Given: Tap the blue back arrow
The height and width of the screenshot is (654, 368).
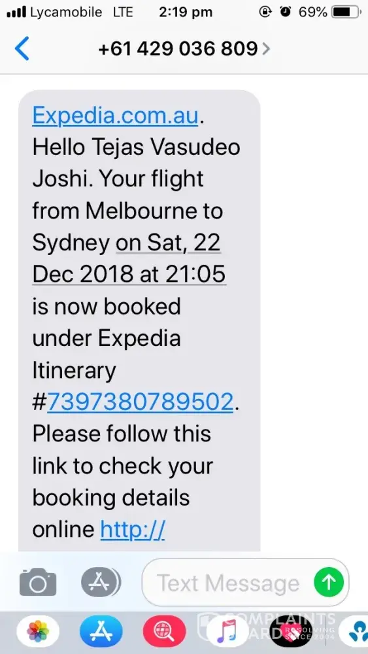Looking at the screenshot, I should [22, 48].
